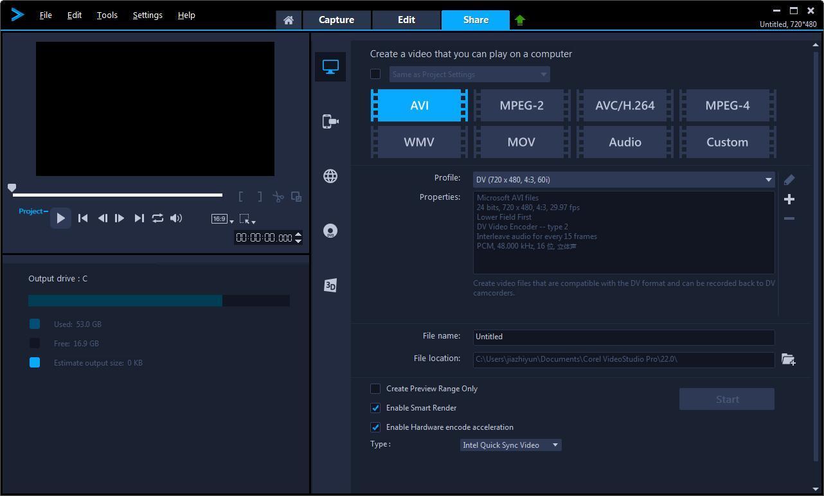Image resolution: width=824 pixels, height=496 pixels.
Task: Click the File name input field
Action: click(624, 337)
